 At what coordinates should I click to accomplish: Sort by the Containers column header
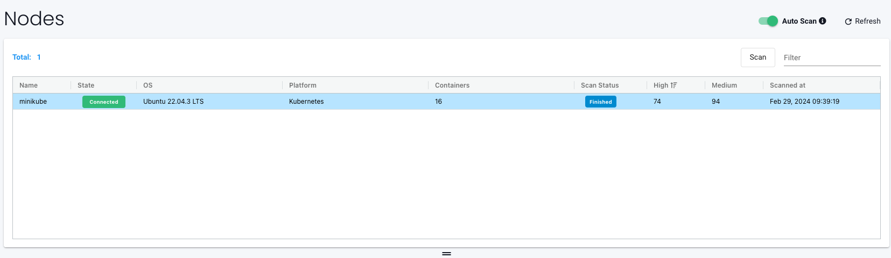[x=452, y=85]
